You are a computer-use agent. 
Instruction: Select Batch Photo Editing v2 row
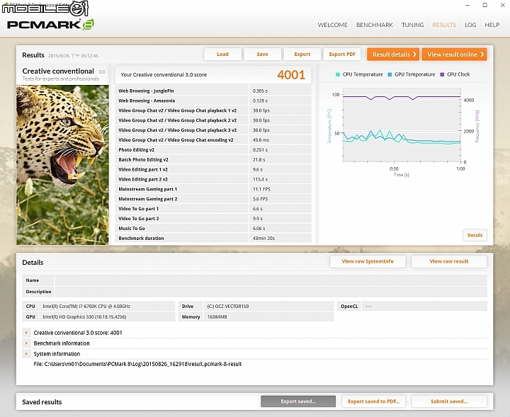click(x=213, y=159)
